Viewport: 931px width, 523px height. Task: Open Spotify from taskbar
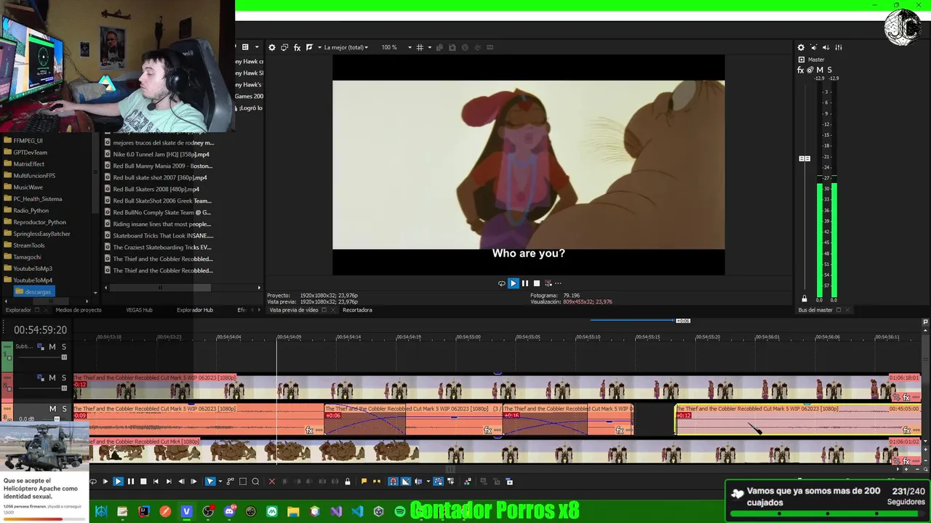click(400, 511)
